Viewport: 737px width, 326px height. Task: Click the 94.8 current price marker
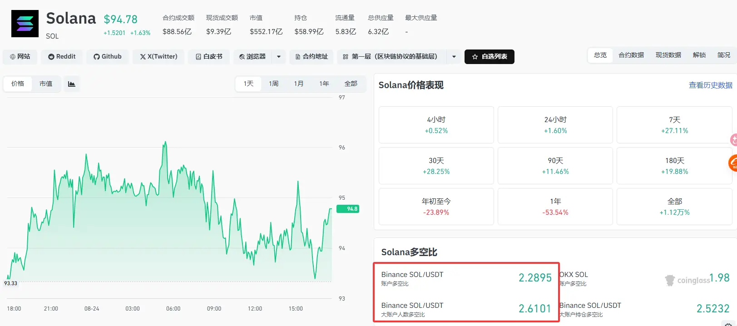tap(348, 209)
